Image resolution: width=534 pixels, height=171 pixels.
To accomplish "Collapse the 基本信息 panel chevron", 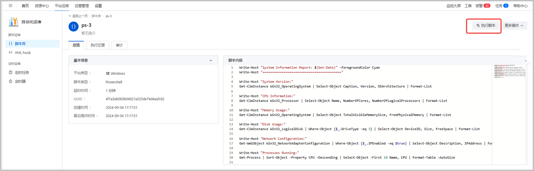I will point(210,60).
